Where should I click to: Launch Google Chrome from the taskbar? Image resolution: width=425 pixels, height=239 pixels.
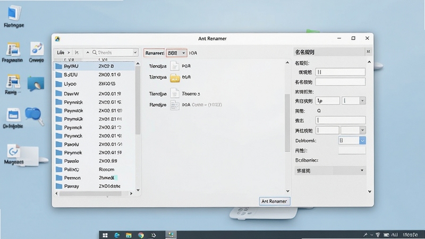(141, 235)
